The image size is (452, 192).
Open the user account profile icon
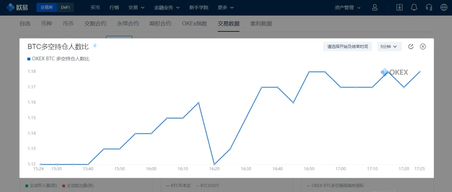pyautogui.click(x=374, y=7)
